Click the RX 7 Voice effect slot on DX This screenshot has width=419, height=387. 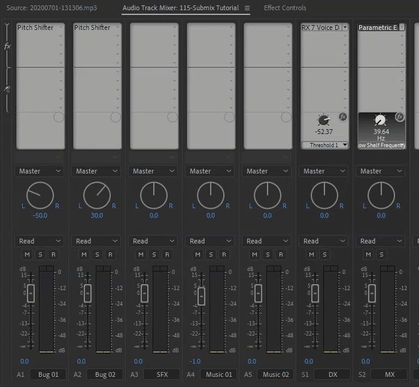pyautogui.click(x=321, y=28)
